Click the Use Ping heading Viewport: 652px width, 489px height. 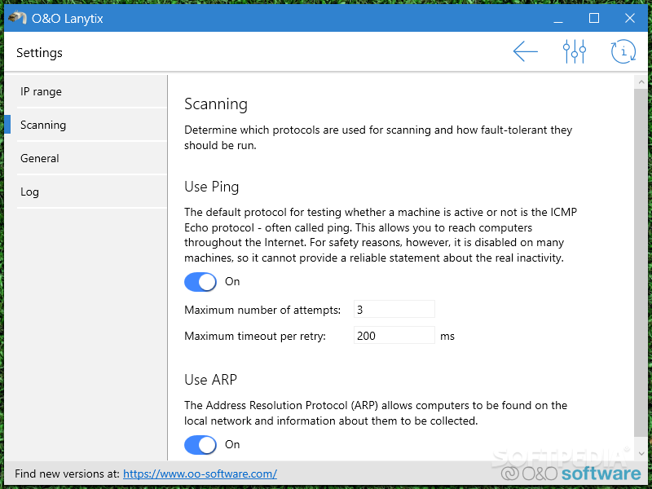pos(211,187)
